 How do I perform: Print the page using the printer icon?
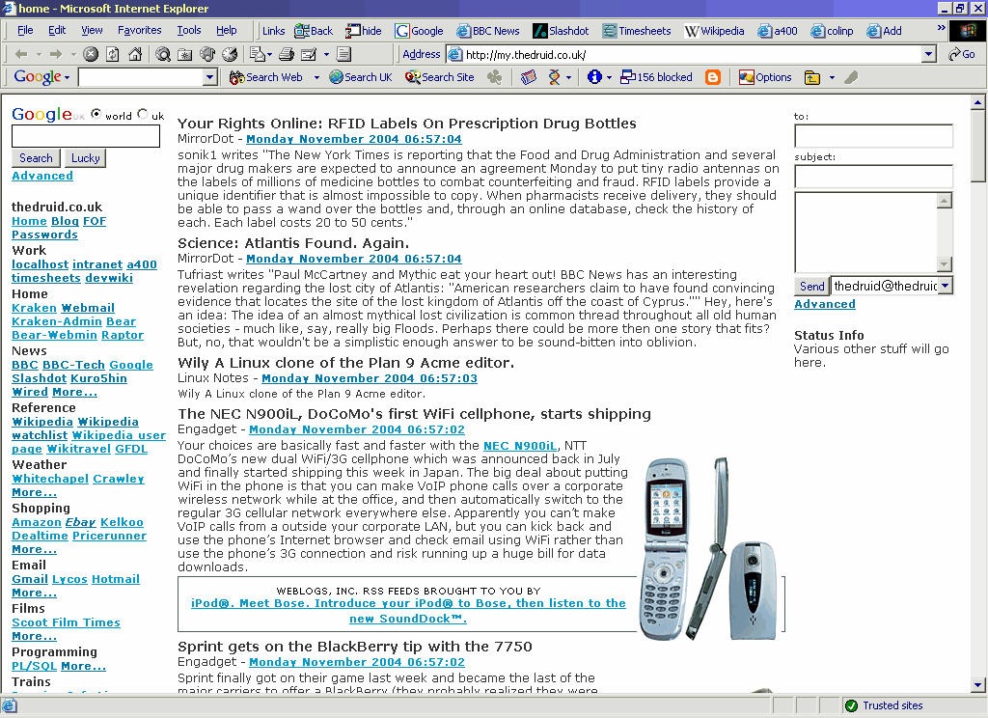(287, 54)
